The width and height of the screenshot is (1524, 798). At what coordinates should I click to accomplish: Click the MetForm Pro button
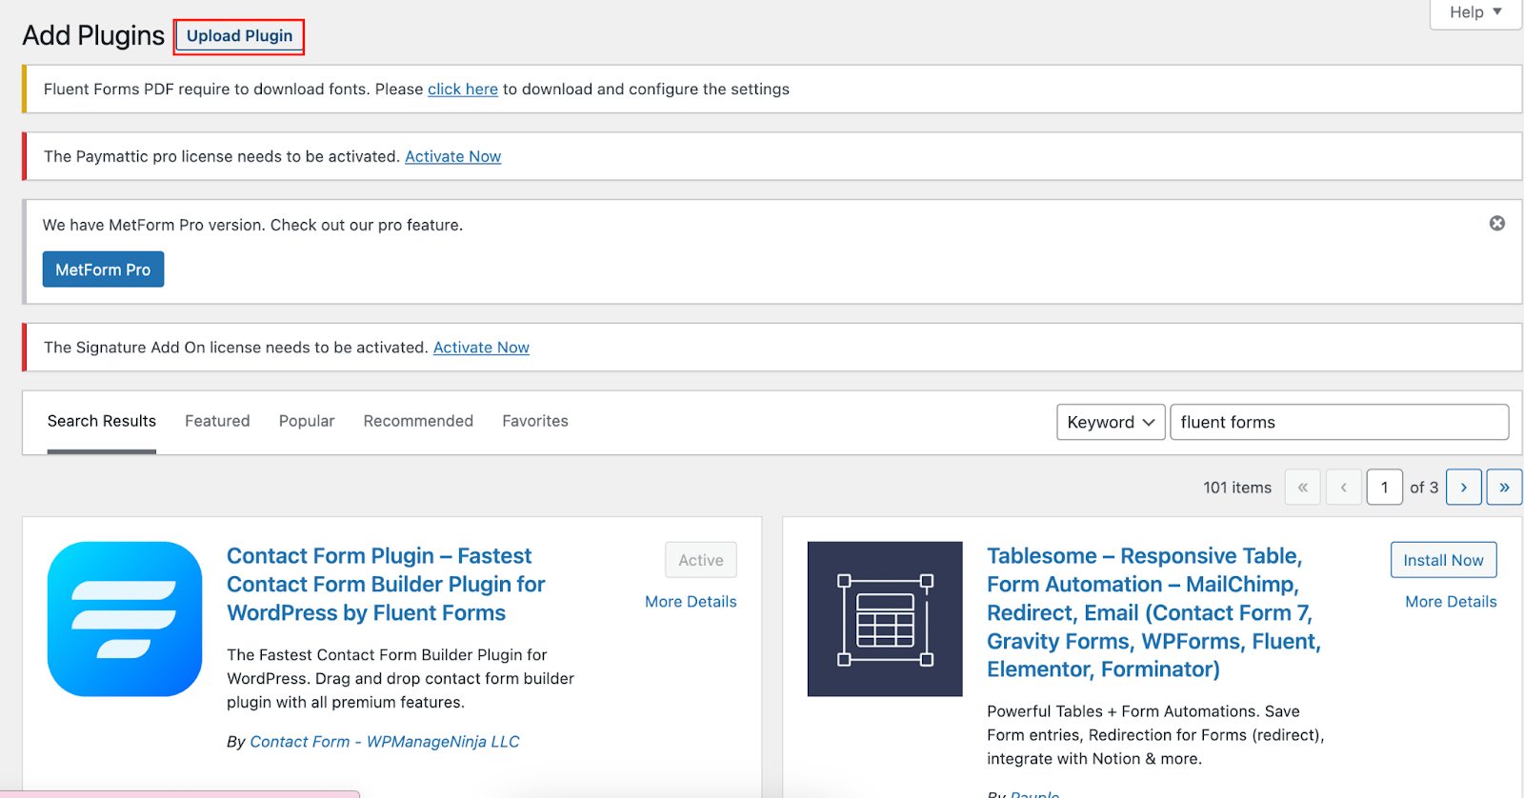point(103,269)
